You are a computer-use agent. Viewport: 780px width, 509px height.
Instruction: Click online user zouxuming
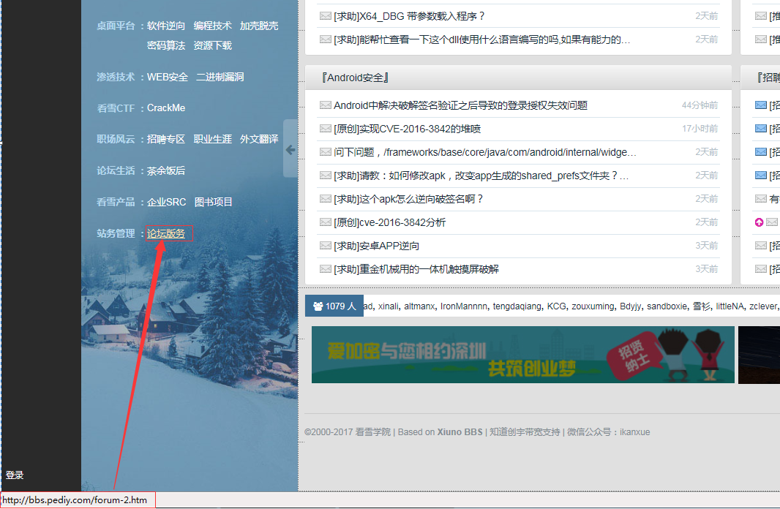[x=592, y=306]
